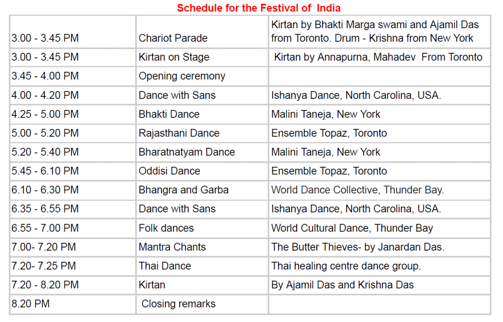Select the 'Thai Dance' cell
Viewport: 503px width, 322px height.
(202, 266)
